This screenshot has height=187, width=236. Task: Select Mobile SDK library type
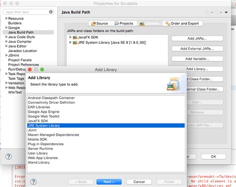click(x=106, y=139)
